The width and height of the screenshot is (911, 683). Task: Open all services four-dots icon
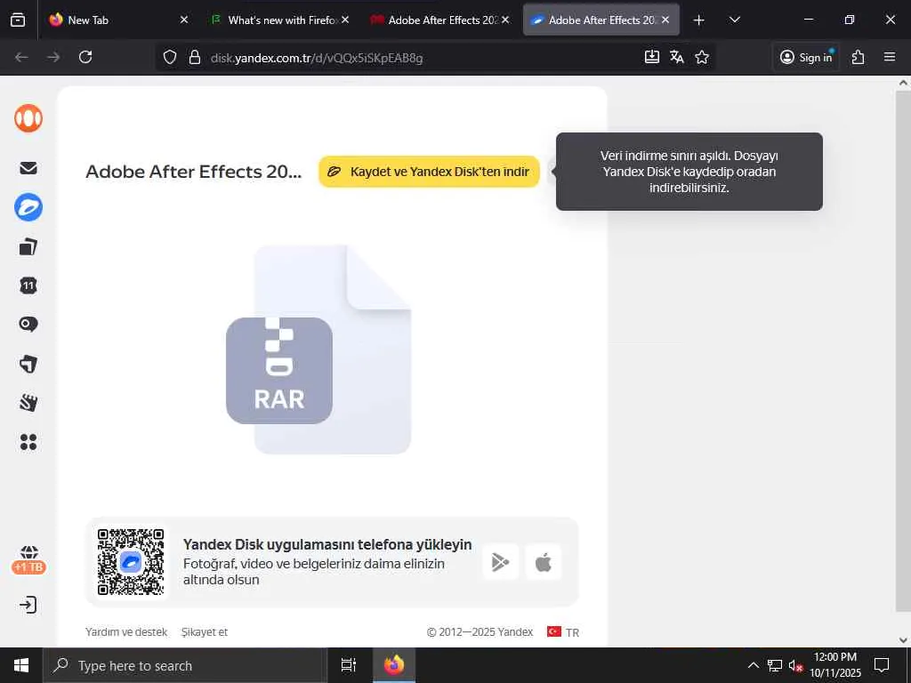click(x=28, y=442)
